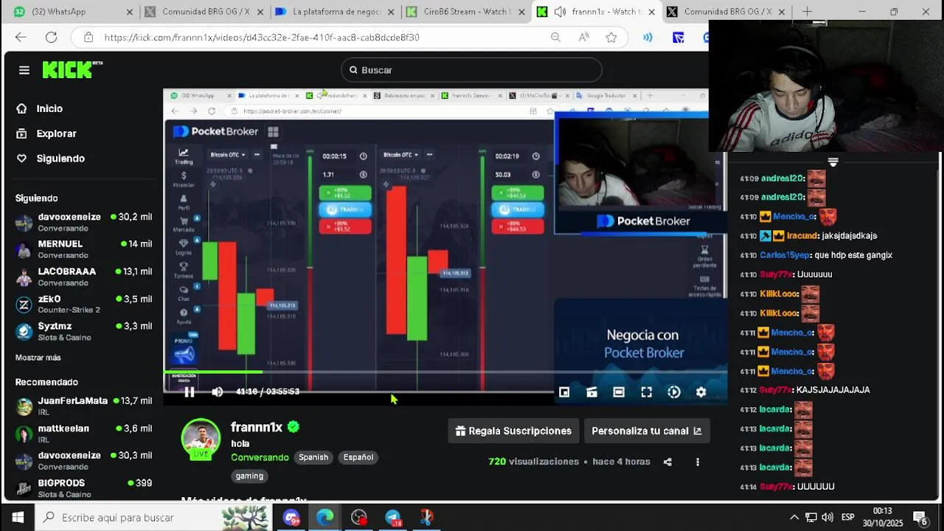Open Syztmz Slots & Casino channel
944x531 pixels.
[83, 331]
